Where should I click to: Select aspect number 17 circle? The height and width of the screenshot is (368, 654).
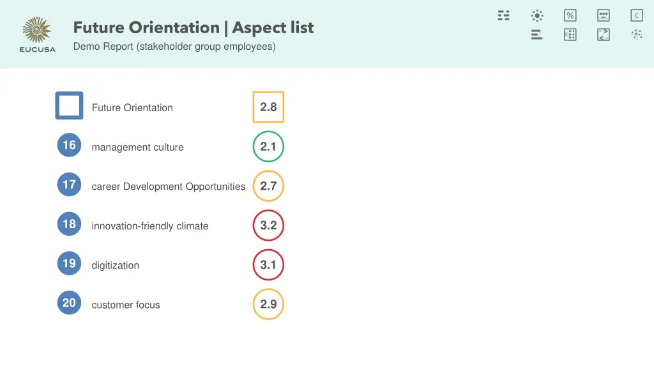[x=69, y=185]
